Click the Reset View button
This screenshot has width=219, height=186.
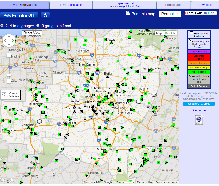point(32,33)
